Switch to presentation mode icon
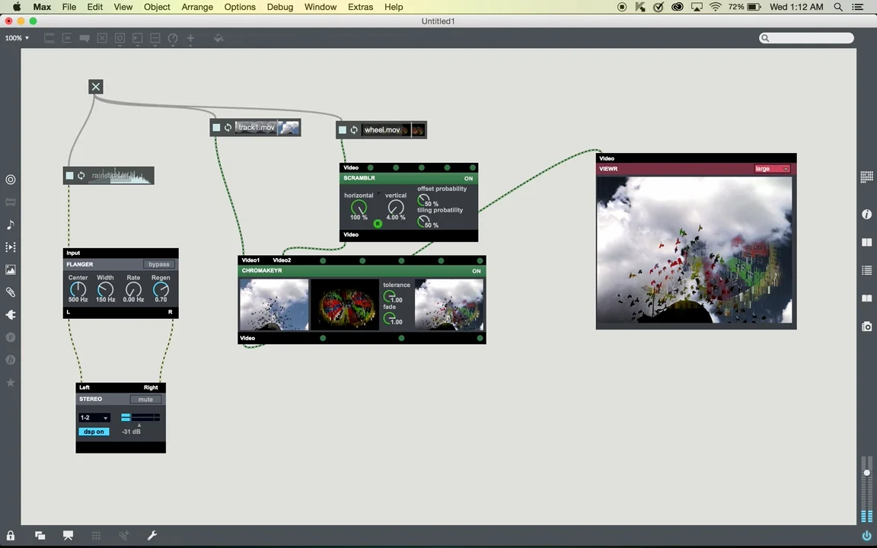Screen dimensions: 877x548 point(68,535)
